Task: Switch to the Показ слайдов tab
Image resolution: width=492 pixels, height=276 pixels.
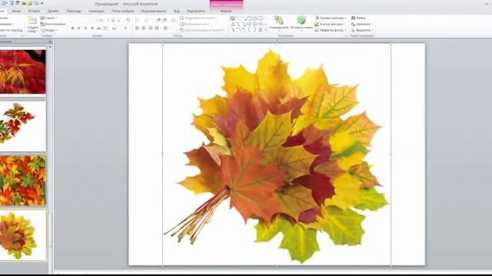Action: tap(122, 11)
